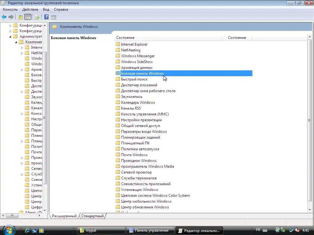
Task: Open the Справка menu
Action: click(61, 9)
